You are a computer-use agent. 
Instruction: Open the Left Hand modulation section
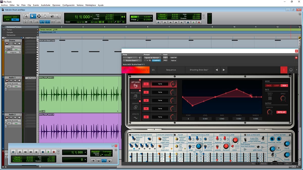[x=135, y=84]
